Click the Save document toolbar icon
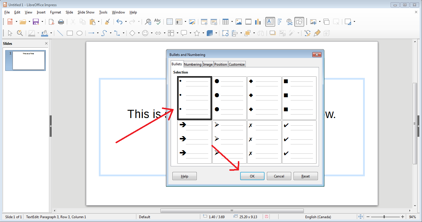Image resolution: width=422 pixels, height=222 pixels. pyautogui.click(x=36, y=22)
